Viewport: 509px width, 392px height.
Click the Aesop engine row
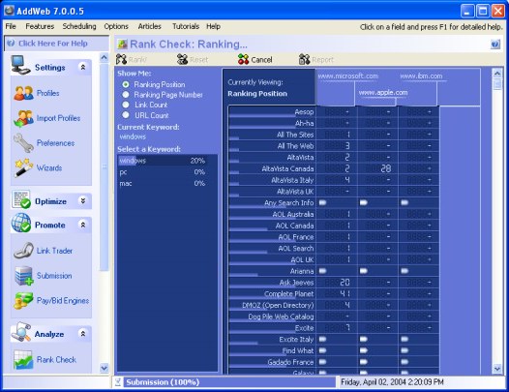334,111
